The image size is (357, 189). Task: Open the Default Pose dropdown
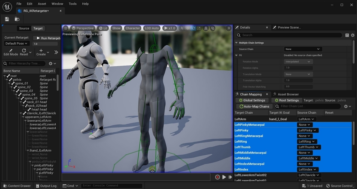click(17, 44)
